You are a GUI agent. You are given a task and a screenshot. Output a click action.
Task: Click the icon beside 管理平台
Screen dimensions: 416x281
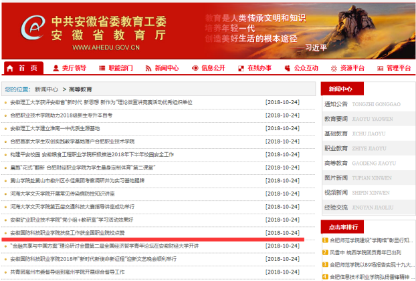click(x=380, y=68)
